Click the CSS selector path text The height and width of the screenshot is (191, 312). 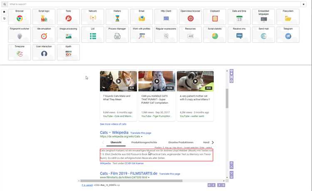point(106,185)
